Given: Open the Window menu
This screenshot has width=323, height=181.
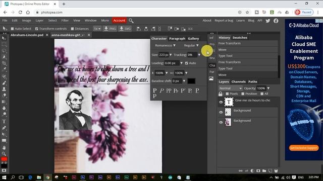Looking at the screenshot, I should pos(90,21).
